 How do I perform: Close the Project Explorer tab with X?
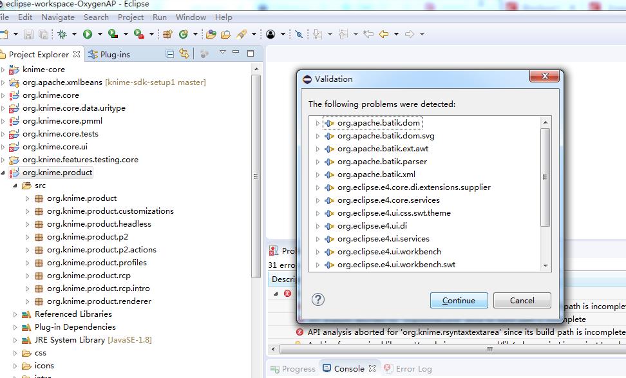tap(77, 54)
